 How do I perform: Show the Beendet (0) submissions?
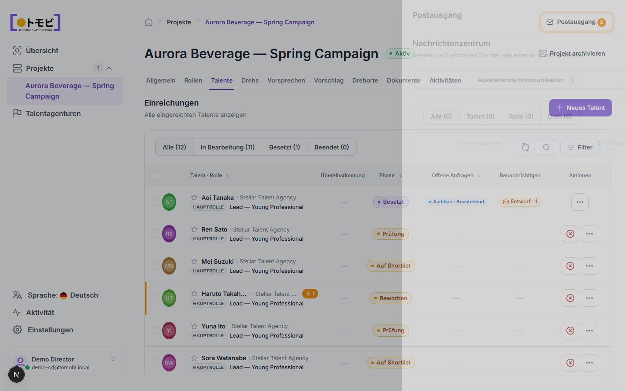click(x=332, y=147)
